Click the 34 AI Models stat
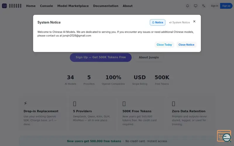Screen dimensions: 234x146 pos(70,80)
